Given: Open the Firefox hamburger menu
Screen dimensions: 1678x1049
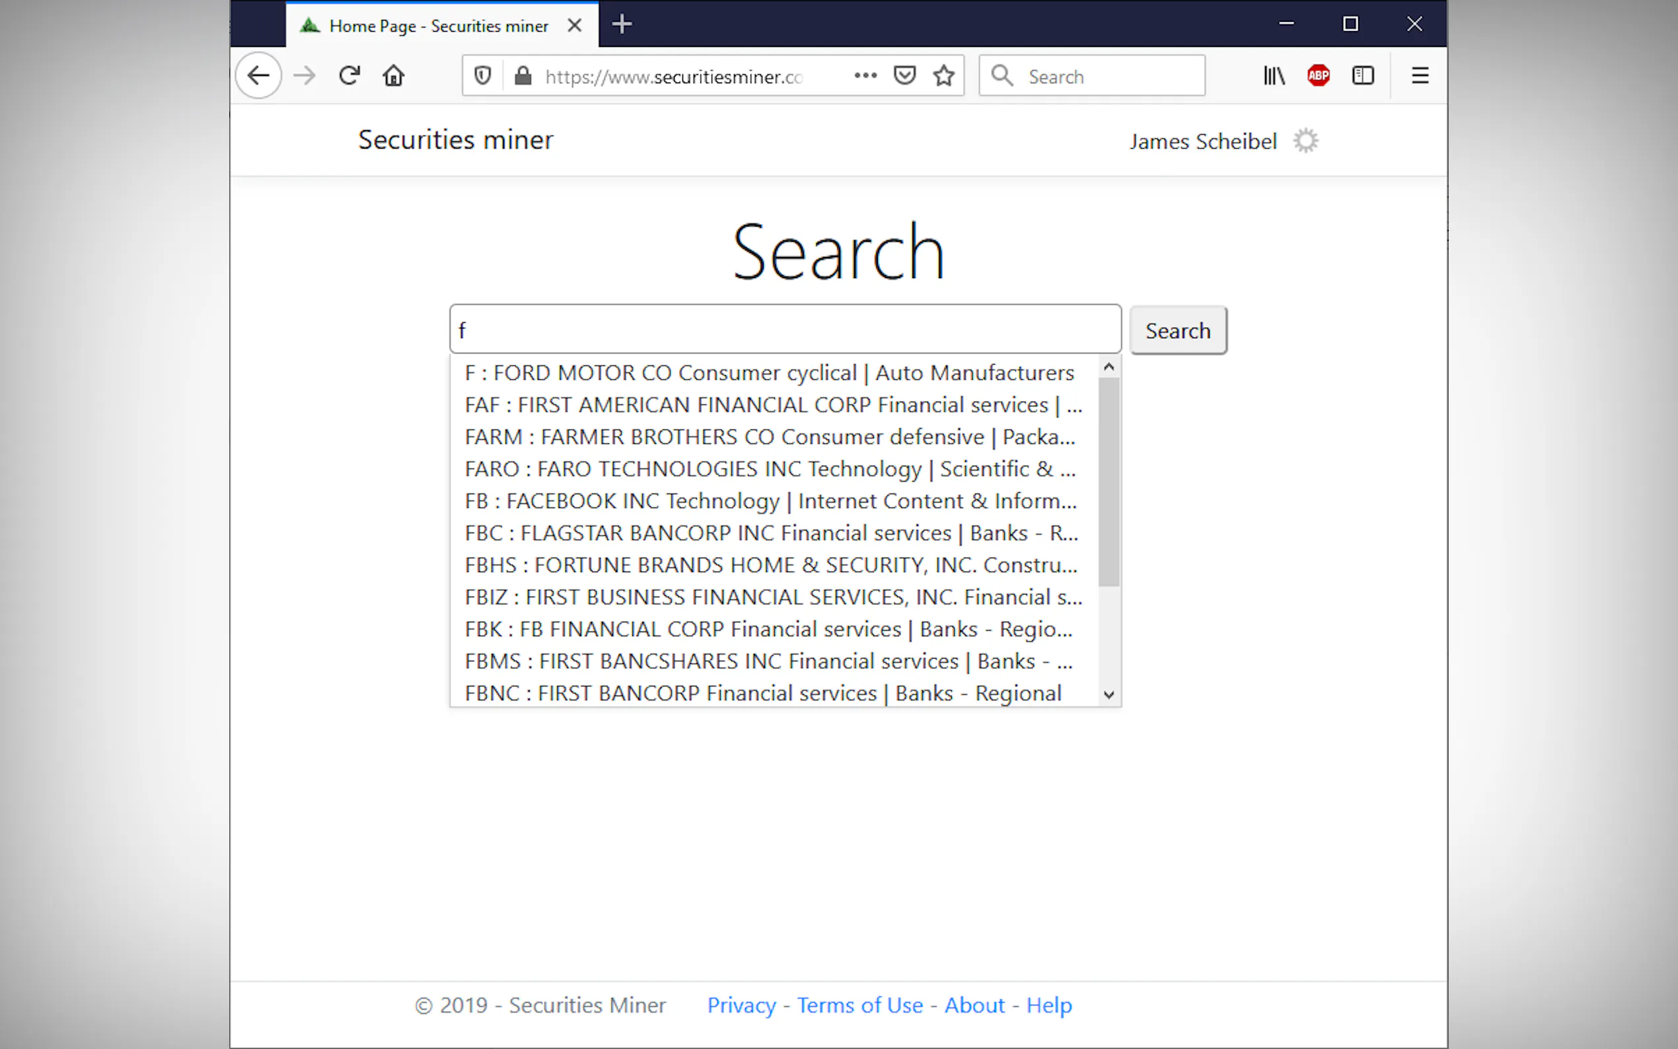Looking at the screenshot, I should coord(1419,75).
